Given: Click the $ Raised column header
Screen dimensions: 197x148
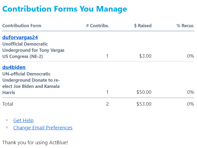Looking at the screenshot, I should coord(143,26).
